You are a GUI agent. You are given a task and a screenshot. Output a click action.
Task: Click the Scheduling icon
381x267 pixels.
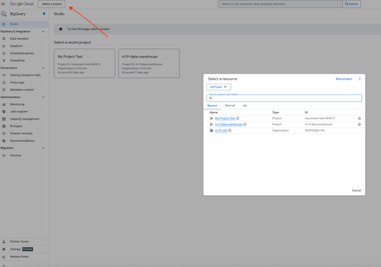point(3,60)
